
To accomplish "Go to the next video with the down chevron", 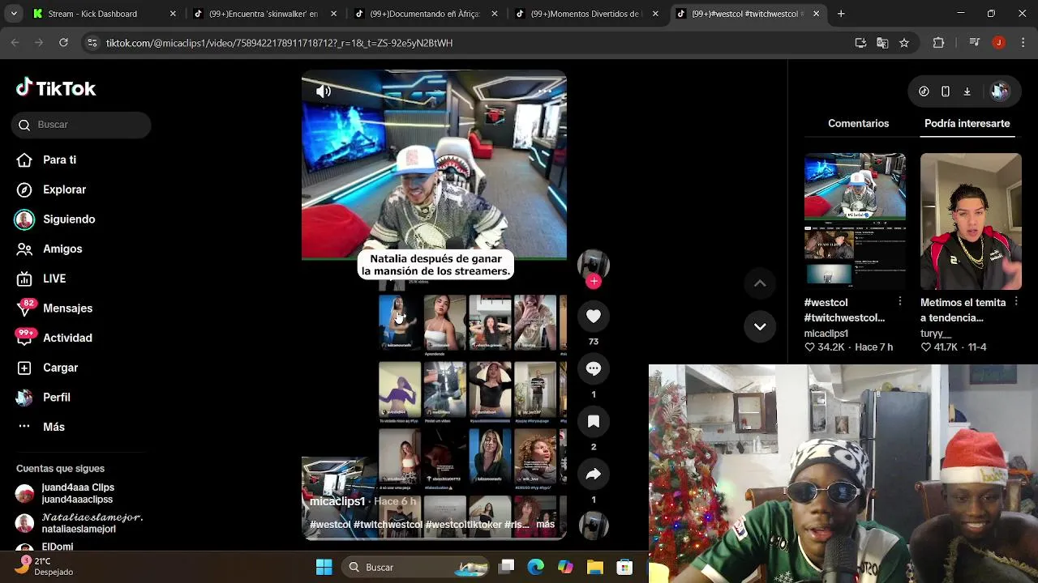I will (x=760, y=326).
